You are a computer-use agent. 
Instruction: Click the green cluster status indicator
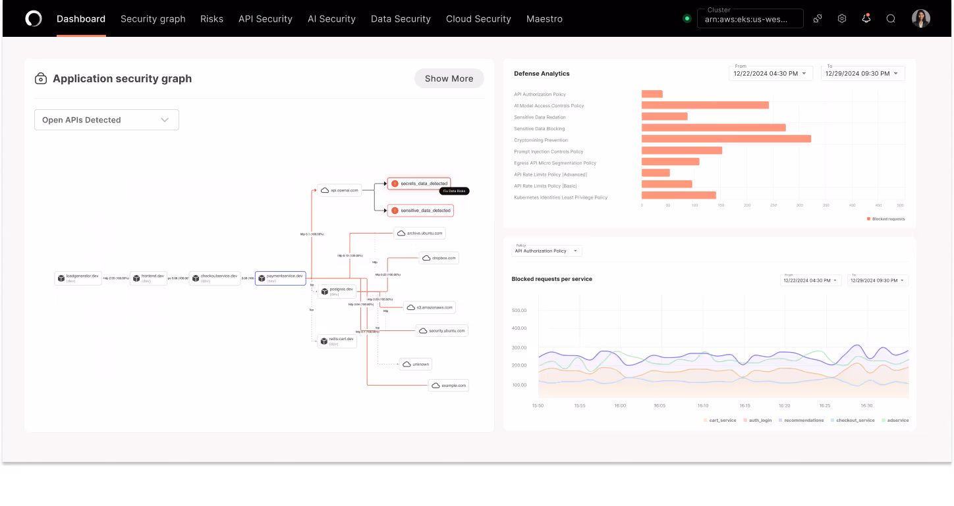(687, 18)
